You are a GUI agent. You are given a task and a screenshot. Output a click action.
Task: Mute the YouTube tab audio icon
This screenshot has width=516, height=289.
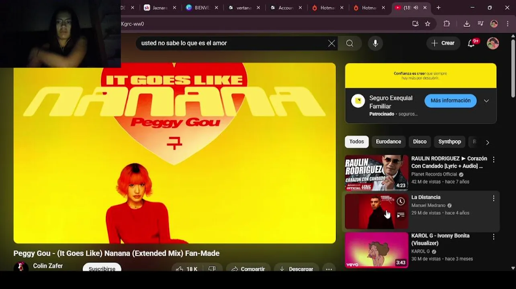point(416,8)
